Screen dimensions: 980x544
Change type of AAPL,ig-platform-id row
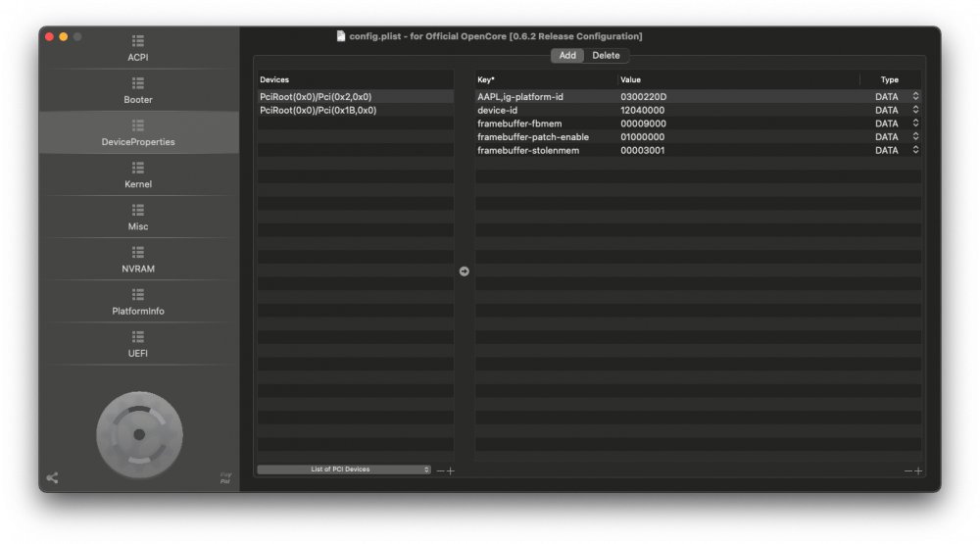[915, 96]
